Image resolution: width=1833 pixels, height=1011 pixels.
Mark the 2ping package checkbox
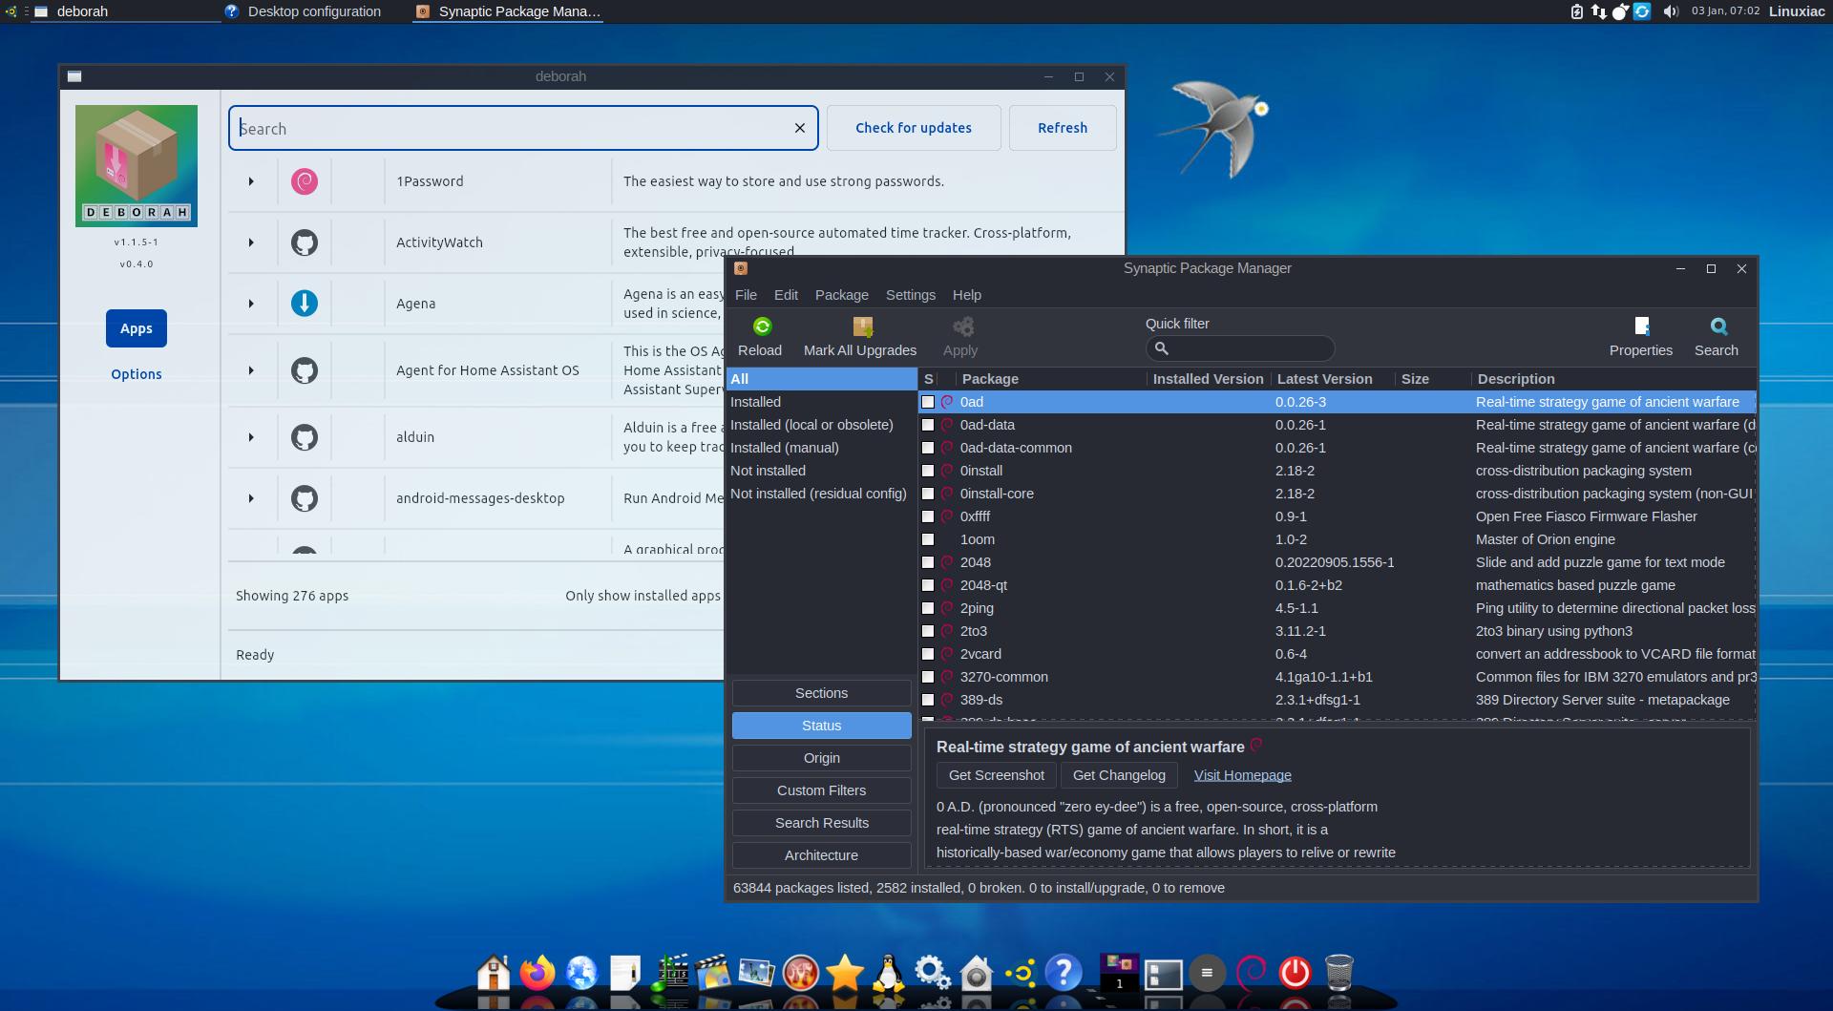click(928, 608)
